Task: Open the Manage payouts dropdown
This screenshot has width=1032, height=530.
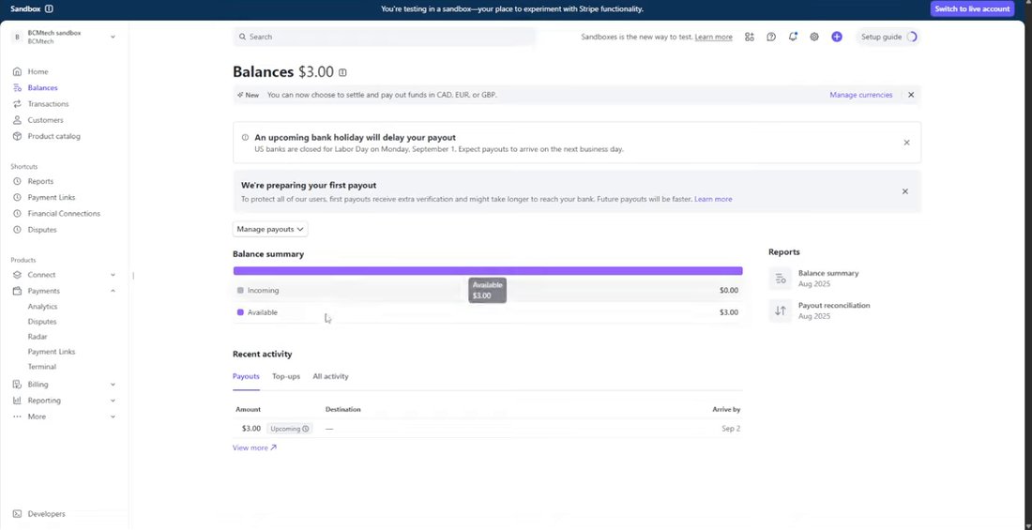Action: [x=270, y=229]
